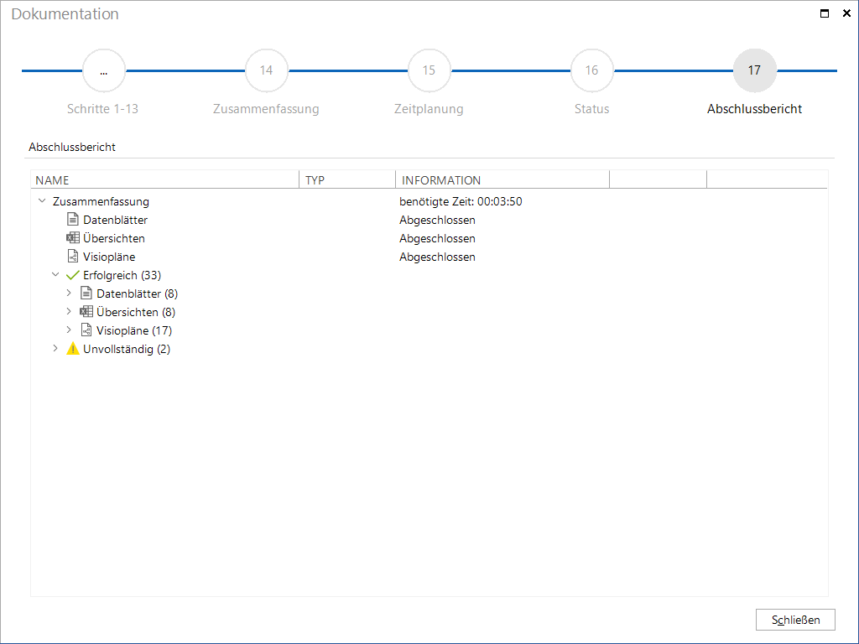Click the spreadsheet icon beside Übersichten (8)
Image resolution: width=859 pixels, height=644 pixels.
click(86, 312)
